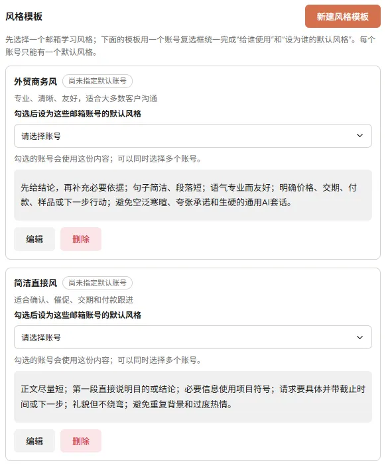Click the 新建风格模板 button
Screen dimensions: 392x469
click(343, 17)
